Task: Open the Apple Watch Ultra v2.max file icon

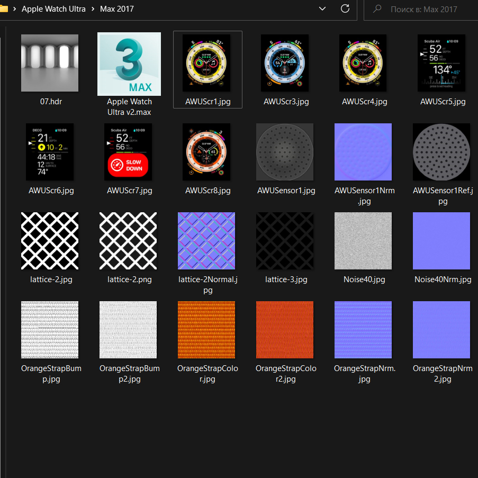Action: pos(129,64)
